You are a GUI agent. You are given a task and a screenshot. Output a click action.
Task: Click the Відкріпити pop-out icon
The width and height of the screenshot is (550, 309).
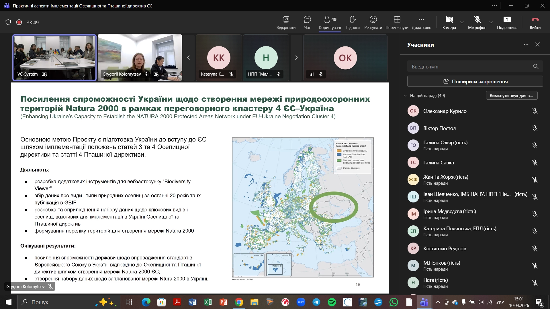click(x=286, y=22)
